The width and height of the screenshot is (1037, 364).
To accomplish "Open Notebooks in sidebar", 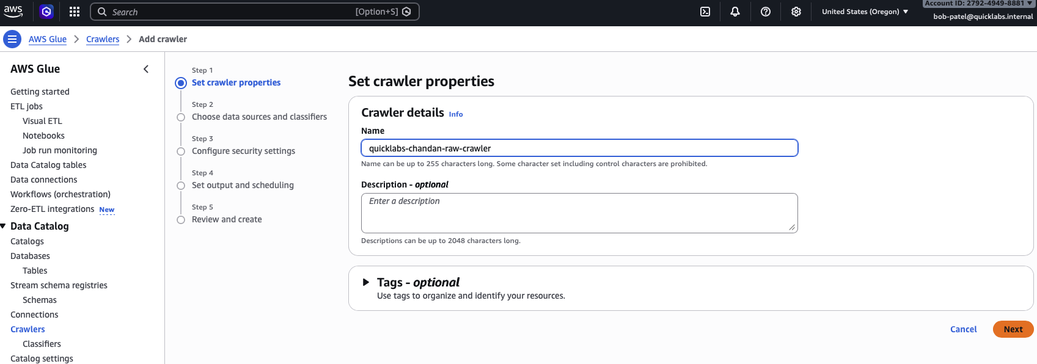I will pos(43,136).
